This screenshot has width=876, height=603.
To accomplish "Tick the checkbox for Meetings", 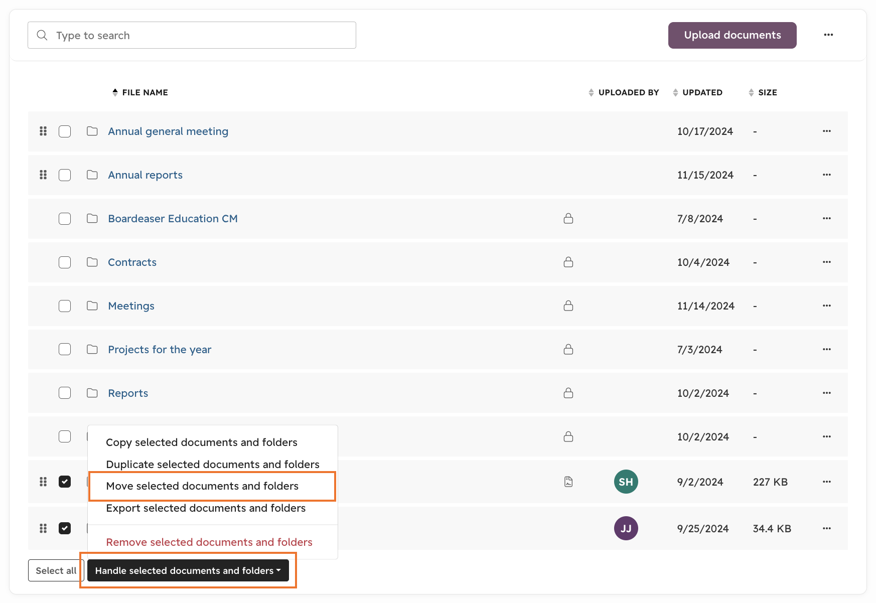I will pos(65,306).
